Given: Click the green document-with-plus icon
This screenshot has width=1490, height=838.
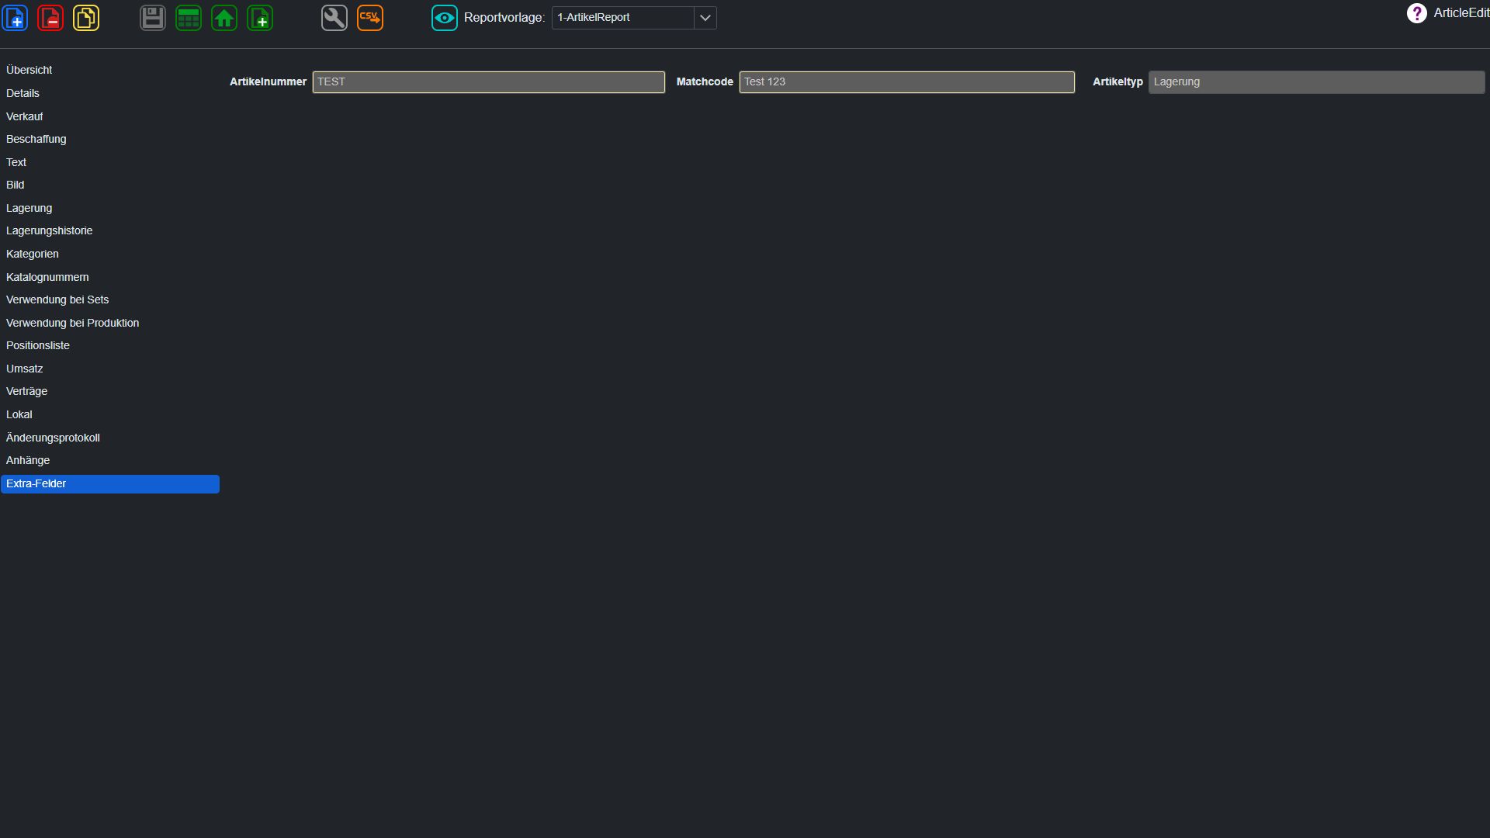Looking at the screenshot, I should (x=260, y=18).
